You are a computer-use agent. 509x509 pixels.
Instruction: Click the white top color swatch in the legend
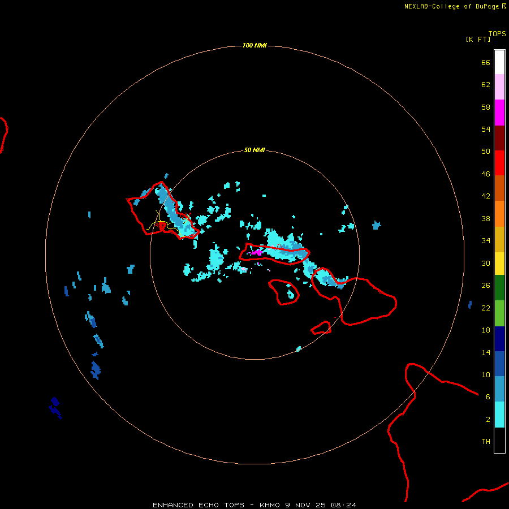pyautogui.click(x=499, y=62)
